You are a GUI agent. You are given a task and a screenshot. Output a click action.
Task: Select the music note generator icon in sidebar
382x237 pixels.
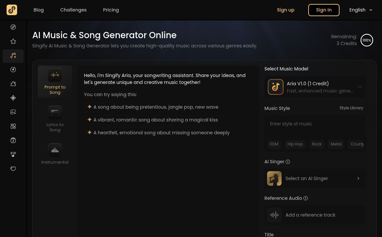pyautogui.click(x=13, y=56)
